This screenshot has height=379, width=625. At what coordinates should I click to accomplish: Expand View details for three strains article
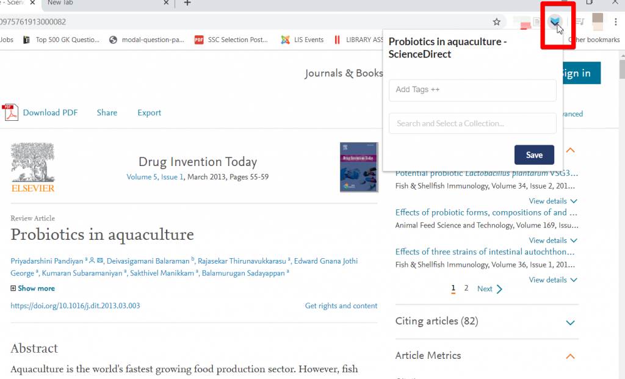[x=553, y=280]
